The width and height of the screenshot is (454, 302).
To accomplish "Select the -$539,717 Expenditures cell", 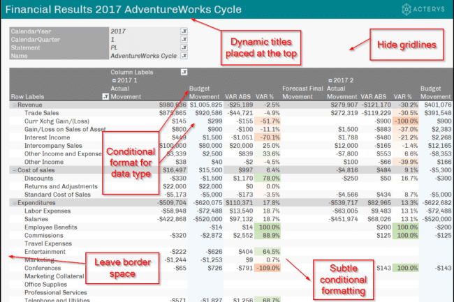I will tap(343, 203).
